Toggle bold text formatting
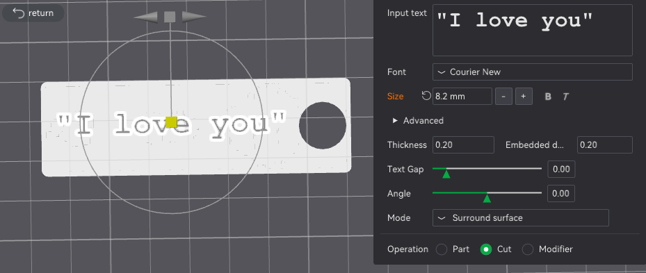Viewport: 646px width, 273px height. coord(548,97)
